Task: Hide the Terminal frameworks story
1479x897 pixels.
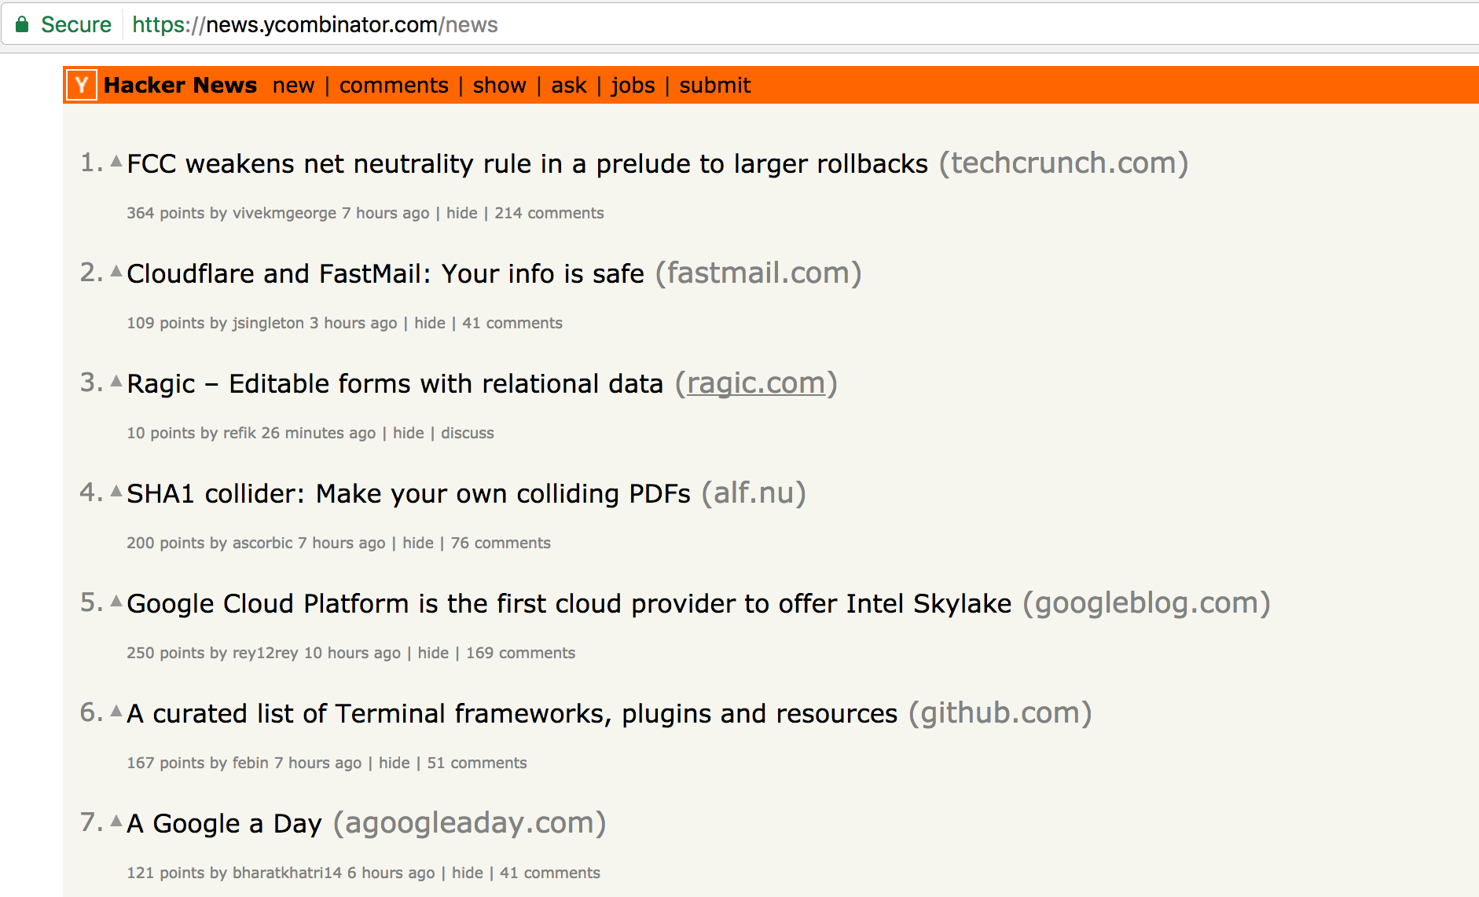Action: tap(395, 763)
